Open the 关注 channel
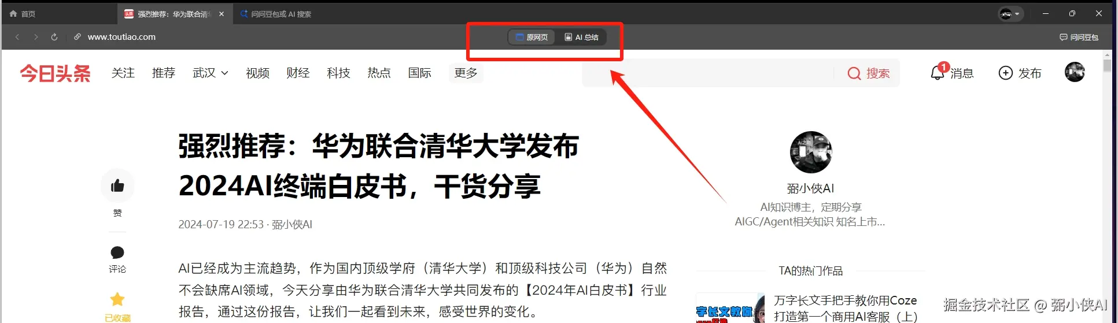Image resolution: width=1118 pixels, height=323 pixels. 123,73
